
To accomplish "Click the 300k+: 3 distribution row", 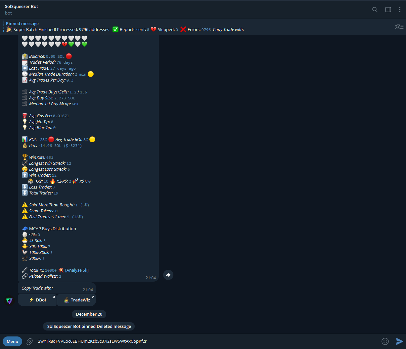I will coord(33,259).
